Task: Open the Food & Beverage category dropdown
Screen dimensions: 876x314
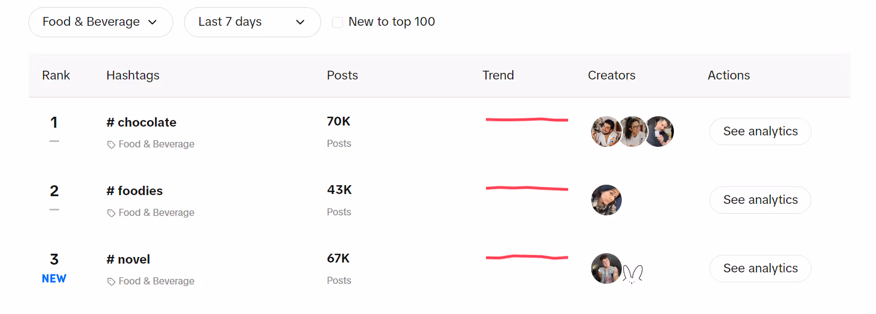Action: click(101, 22)
